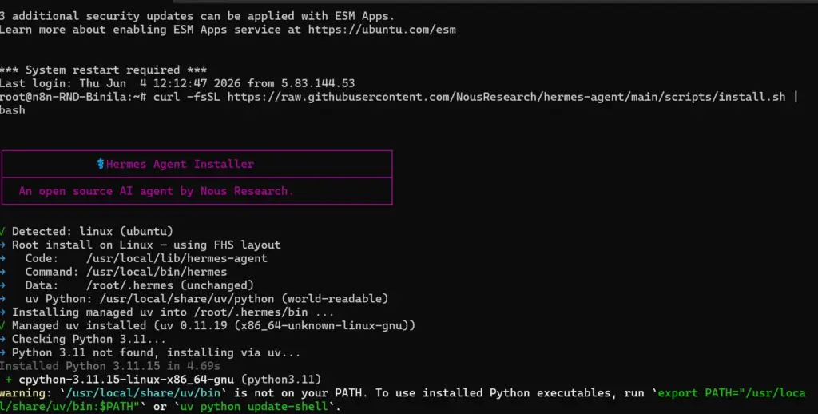Click the green checkmark beside Detected: linux
The height and width of the screenshot is (414, 818).
(2, 231)
